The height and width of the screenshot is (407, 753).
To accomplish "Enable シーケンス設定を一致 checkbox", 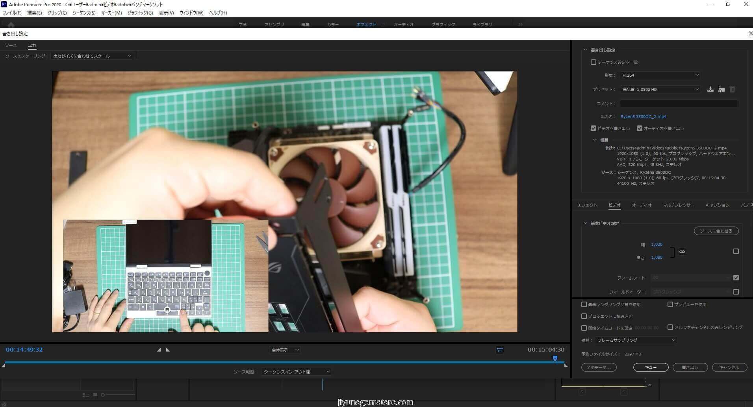I will 593,62.
